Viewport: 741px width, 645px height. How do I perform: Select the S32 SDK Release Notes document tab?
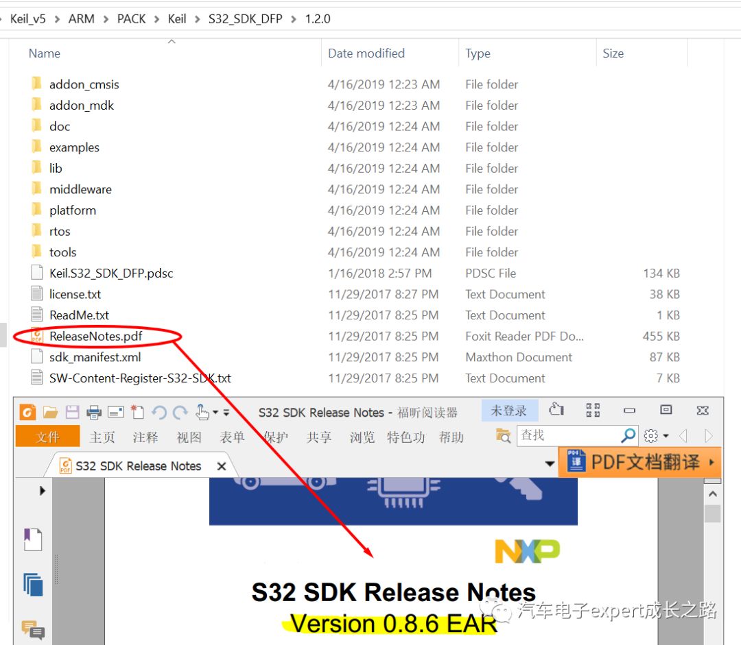point(138,466)
